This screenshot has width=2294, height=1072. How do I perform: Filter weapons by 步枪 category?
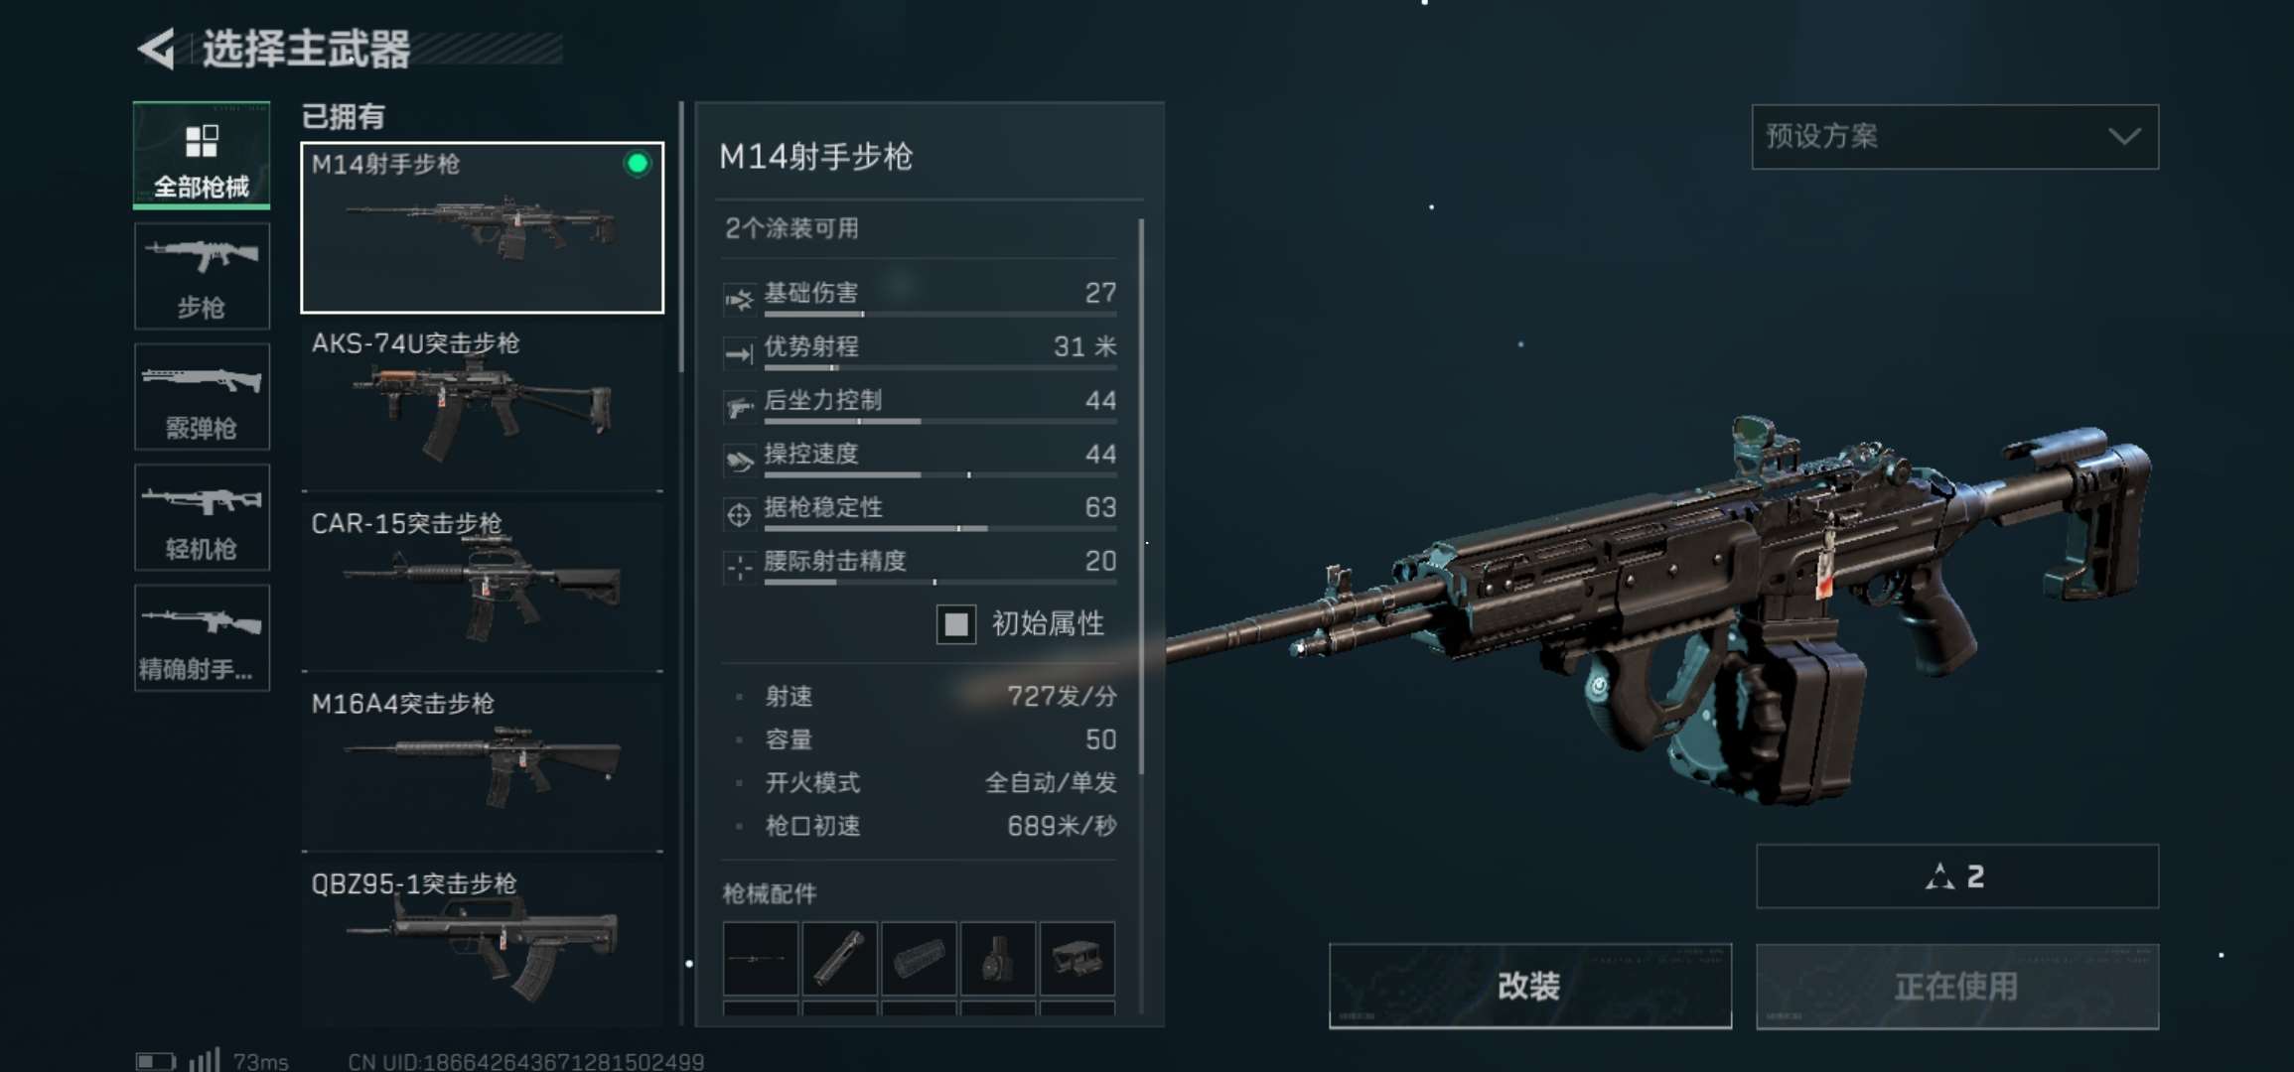[x=202, y=276]
